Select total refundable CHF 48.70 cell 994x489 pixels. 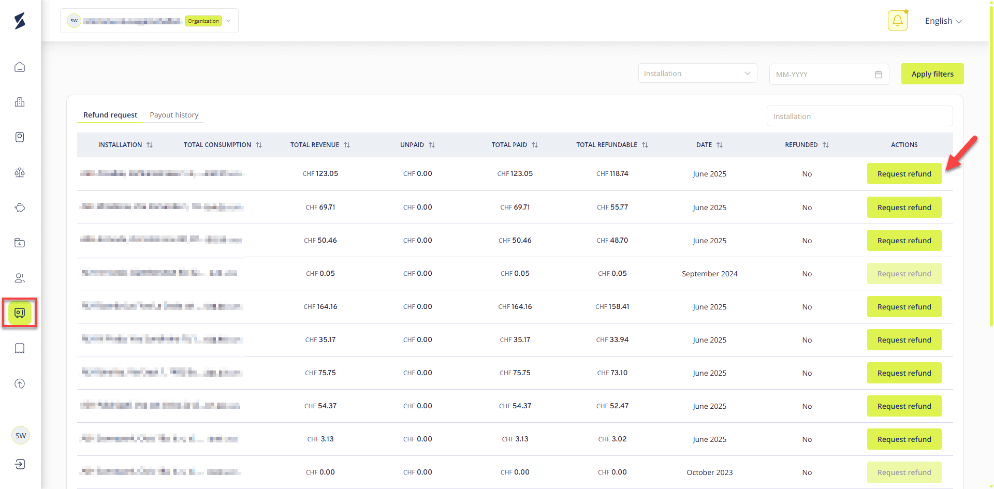click(x=612, y=240)
